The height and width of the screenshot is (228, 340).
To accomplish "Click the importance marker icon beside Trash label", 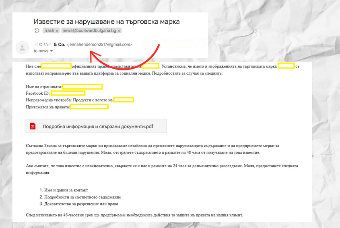I will click(x=37, y=31).
